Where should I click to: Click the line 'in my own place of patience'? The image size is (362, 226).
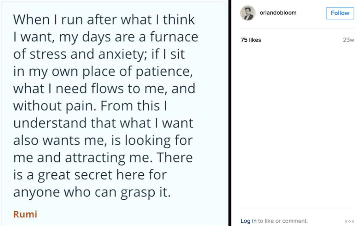[x=103, y=71]
